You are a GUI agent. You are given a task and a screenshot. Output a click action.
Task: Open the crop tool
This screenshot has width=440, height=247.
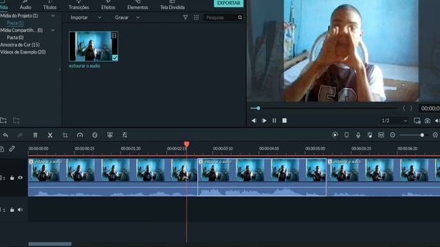tap(65, 135)
